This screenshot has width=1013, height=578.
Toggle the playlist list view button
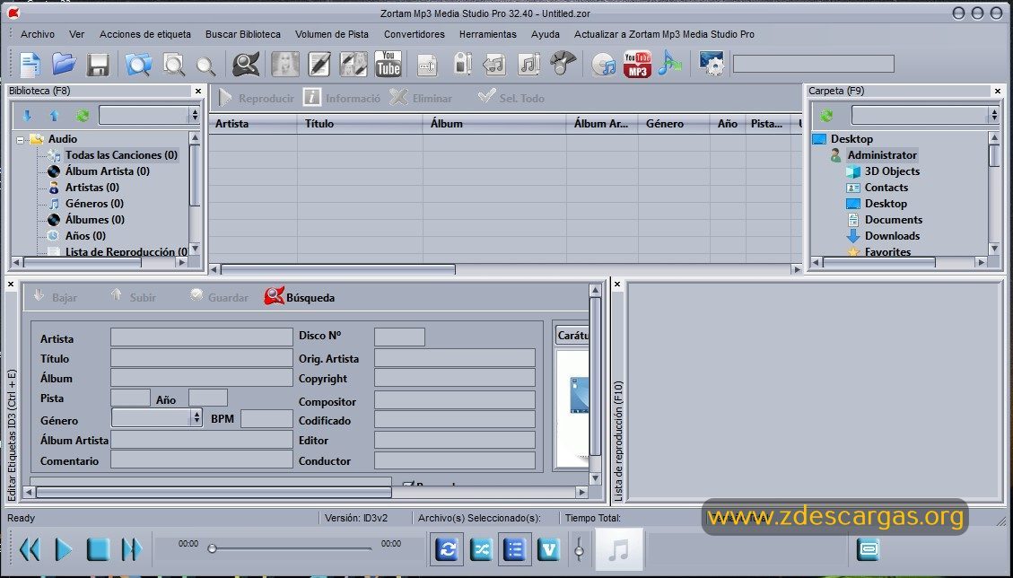515,549
